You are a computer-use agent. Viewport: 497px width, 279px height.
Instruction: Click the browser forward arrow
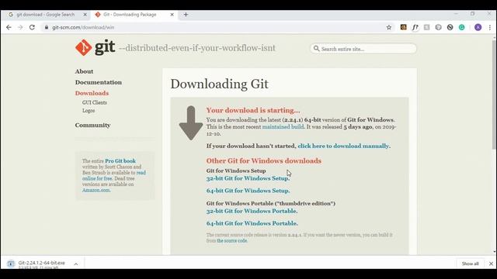point(20,28)
